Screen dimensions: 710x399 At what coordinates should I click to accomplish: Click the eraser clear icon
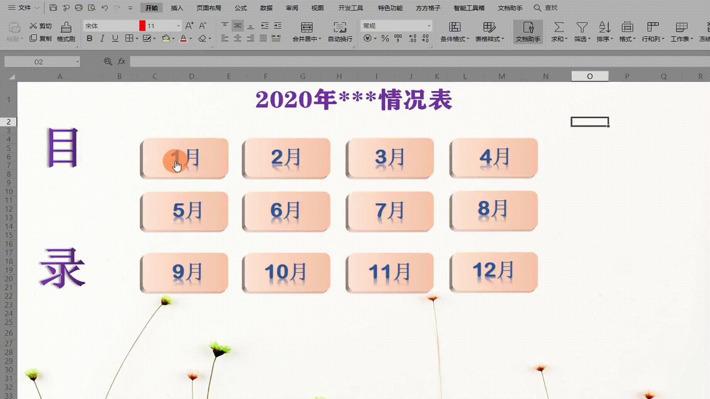pos(202,38)
